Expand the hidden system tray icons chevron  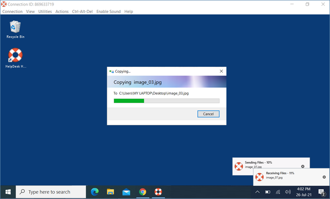[257, 192]
